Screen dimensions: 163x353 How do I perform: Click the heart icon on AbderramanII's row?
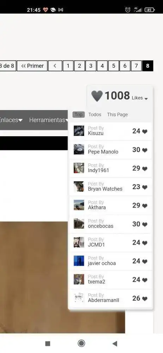click(145, 299)
